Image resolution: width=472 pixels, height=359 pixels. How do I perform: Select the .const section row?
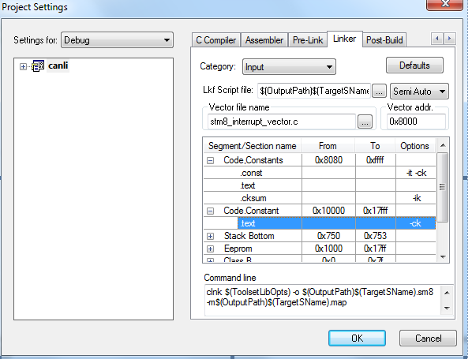click(x=320, y=173)
